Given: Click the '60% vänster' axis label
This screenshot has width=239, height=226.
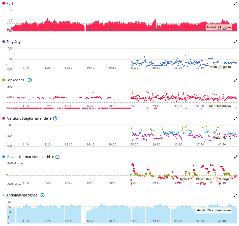Looking at the screenshot, I should (x=15, y=164).
